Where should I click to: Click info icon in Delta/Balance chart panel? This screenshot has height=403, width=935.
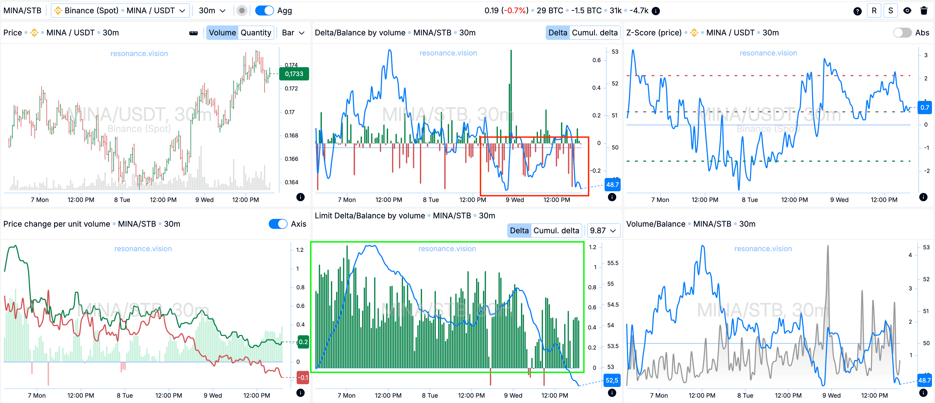pyautogui.click(x=612, y=197)
